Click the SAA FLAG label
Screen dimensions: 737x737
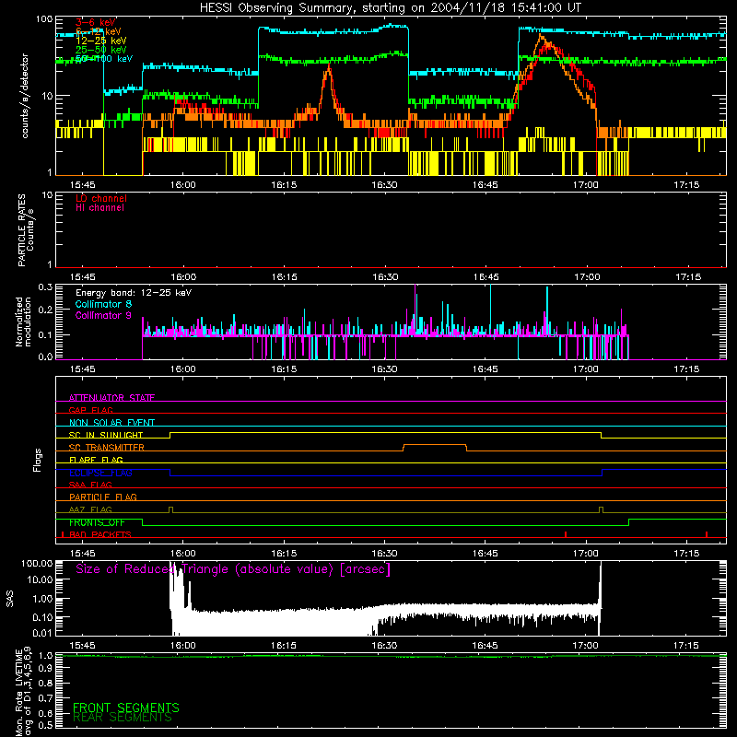[x=90, y=485]
